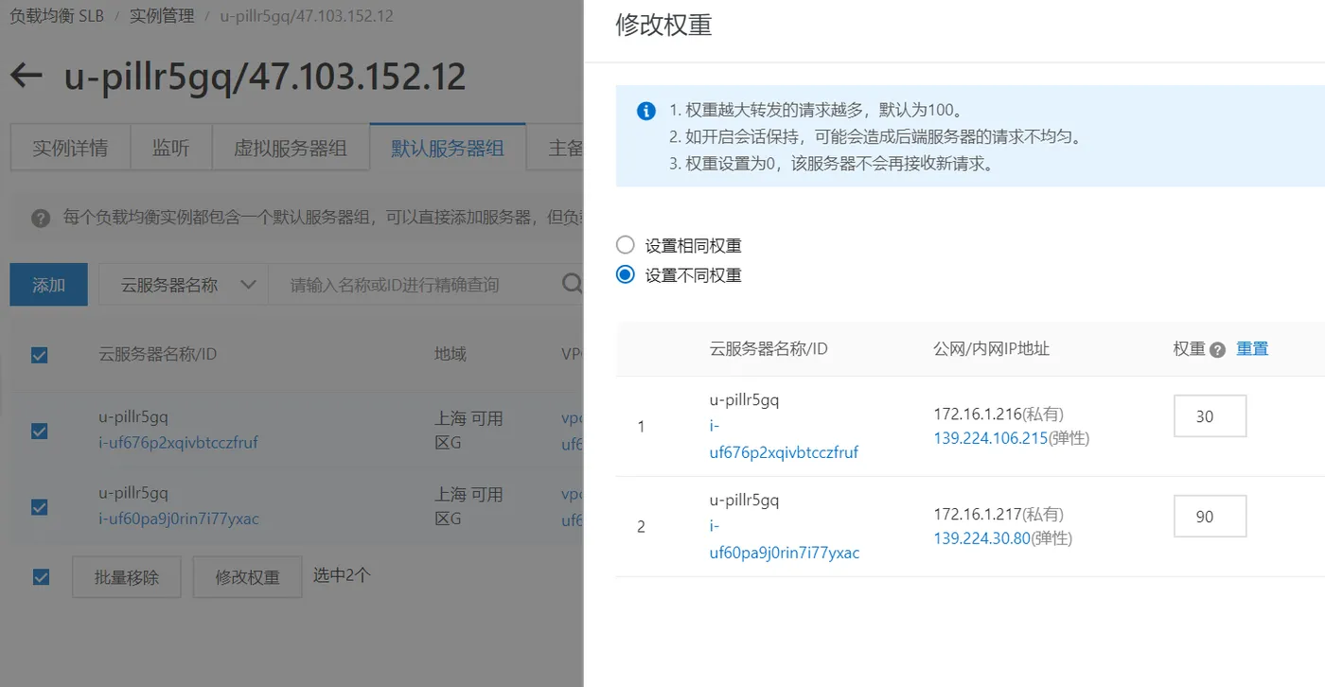Viewport: 1325px width, 687px height.
Task: Toggle the header select-all checkbox
Action: (40, 355)
